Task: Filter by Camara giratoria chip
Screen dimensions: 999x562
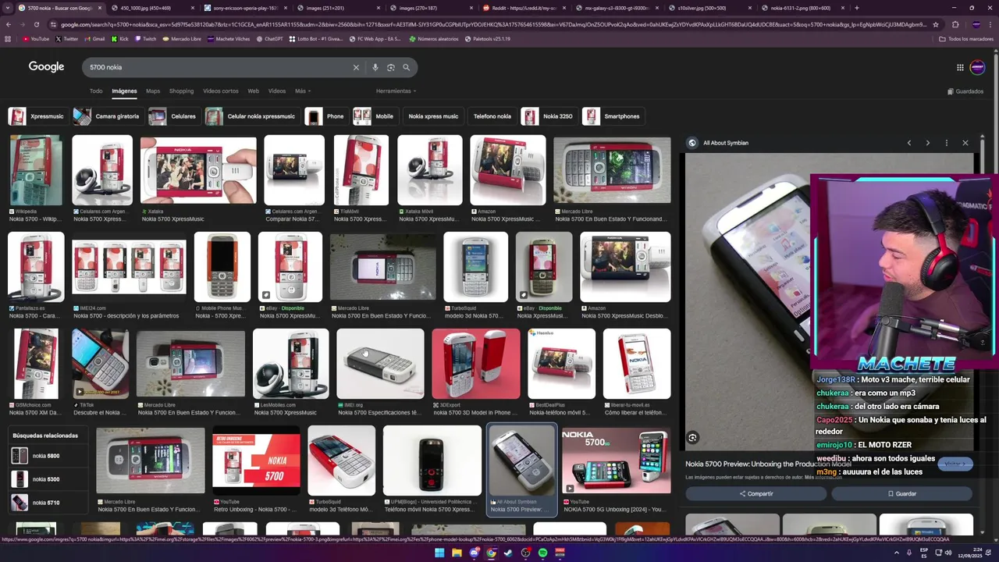Action: coord(107,116)
